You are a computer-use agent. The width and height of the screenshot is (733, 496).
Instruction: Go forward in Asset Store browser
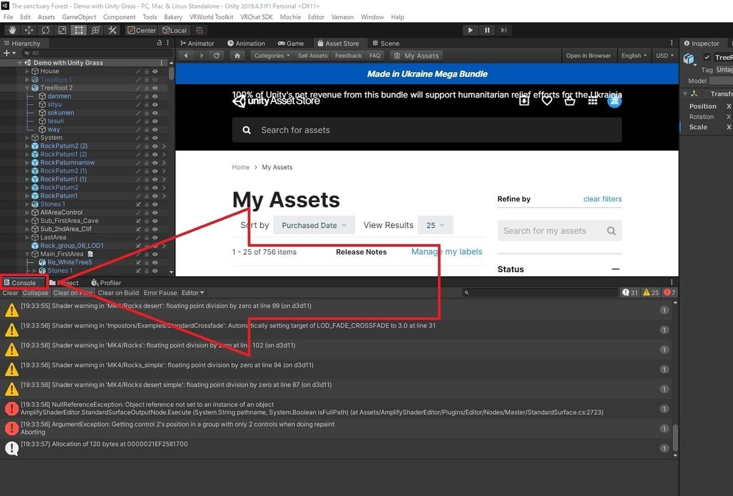point(201,56)
